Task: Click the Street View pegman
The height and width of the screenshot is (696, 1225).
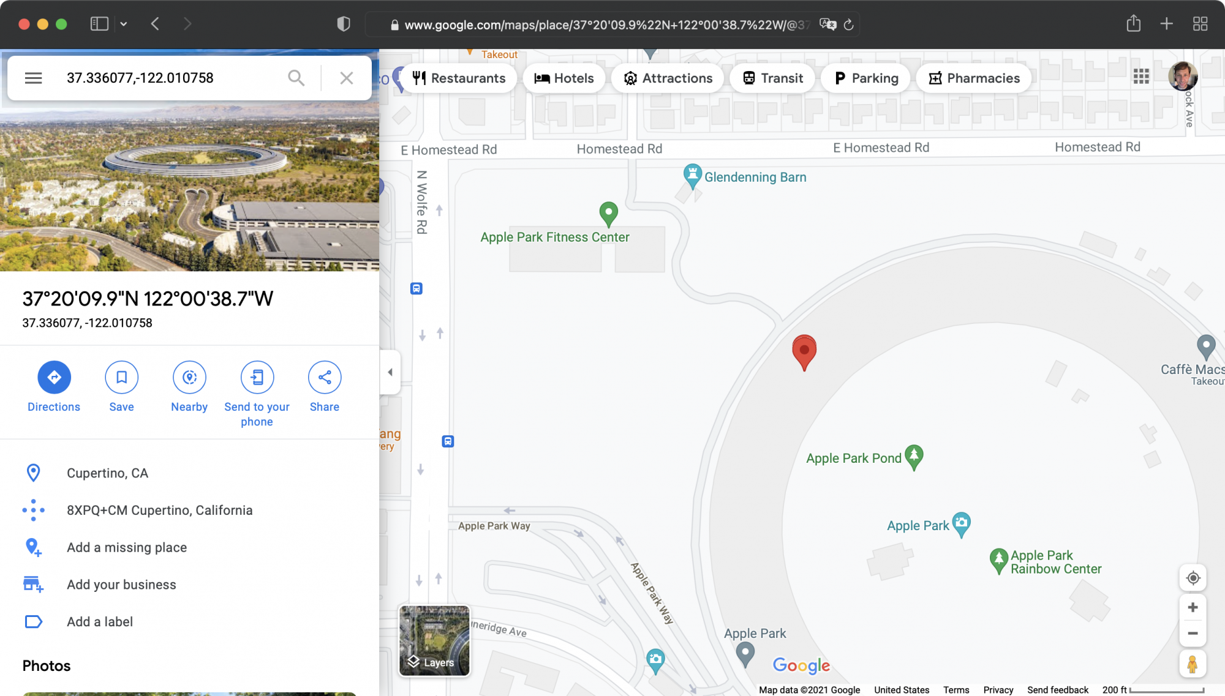Action: [1193, 665]
